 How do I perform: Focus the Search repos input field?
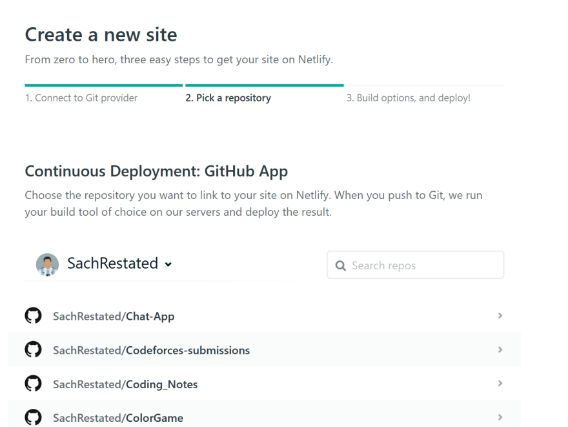pos(415,265)
